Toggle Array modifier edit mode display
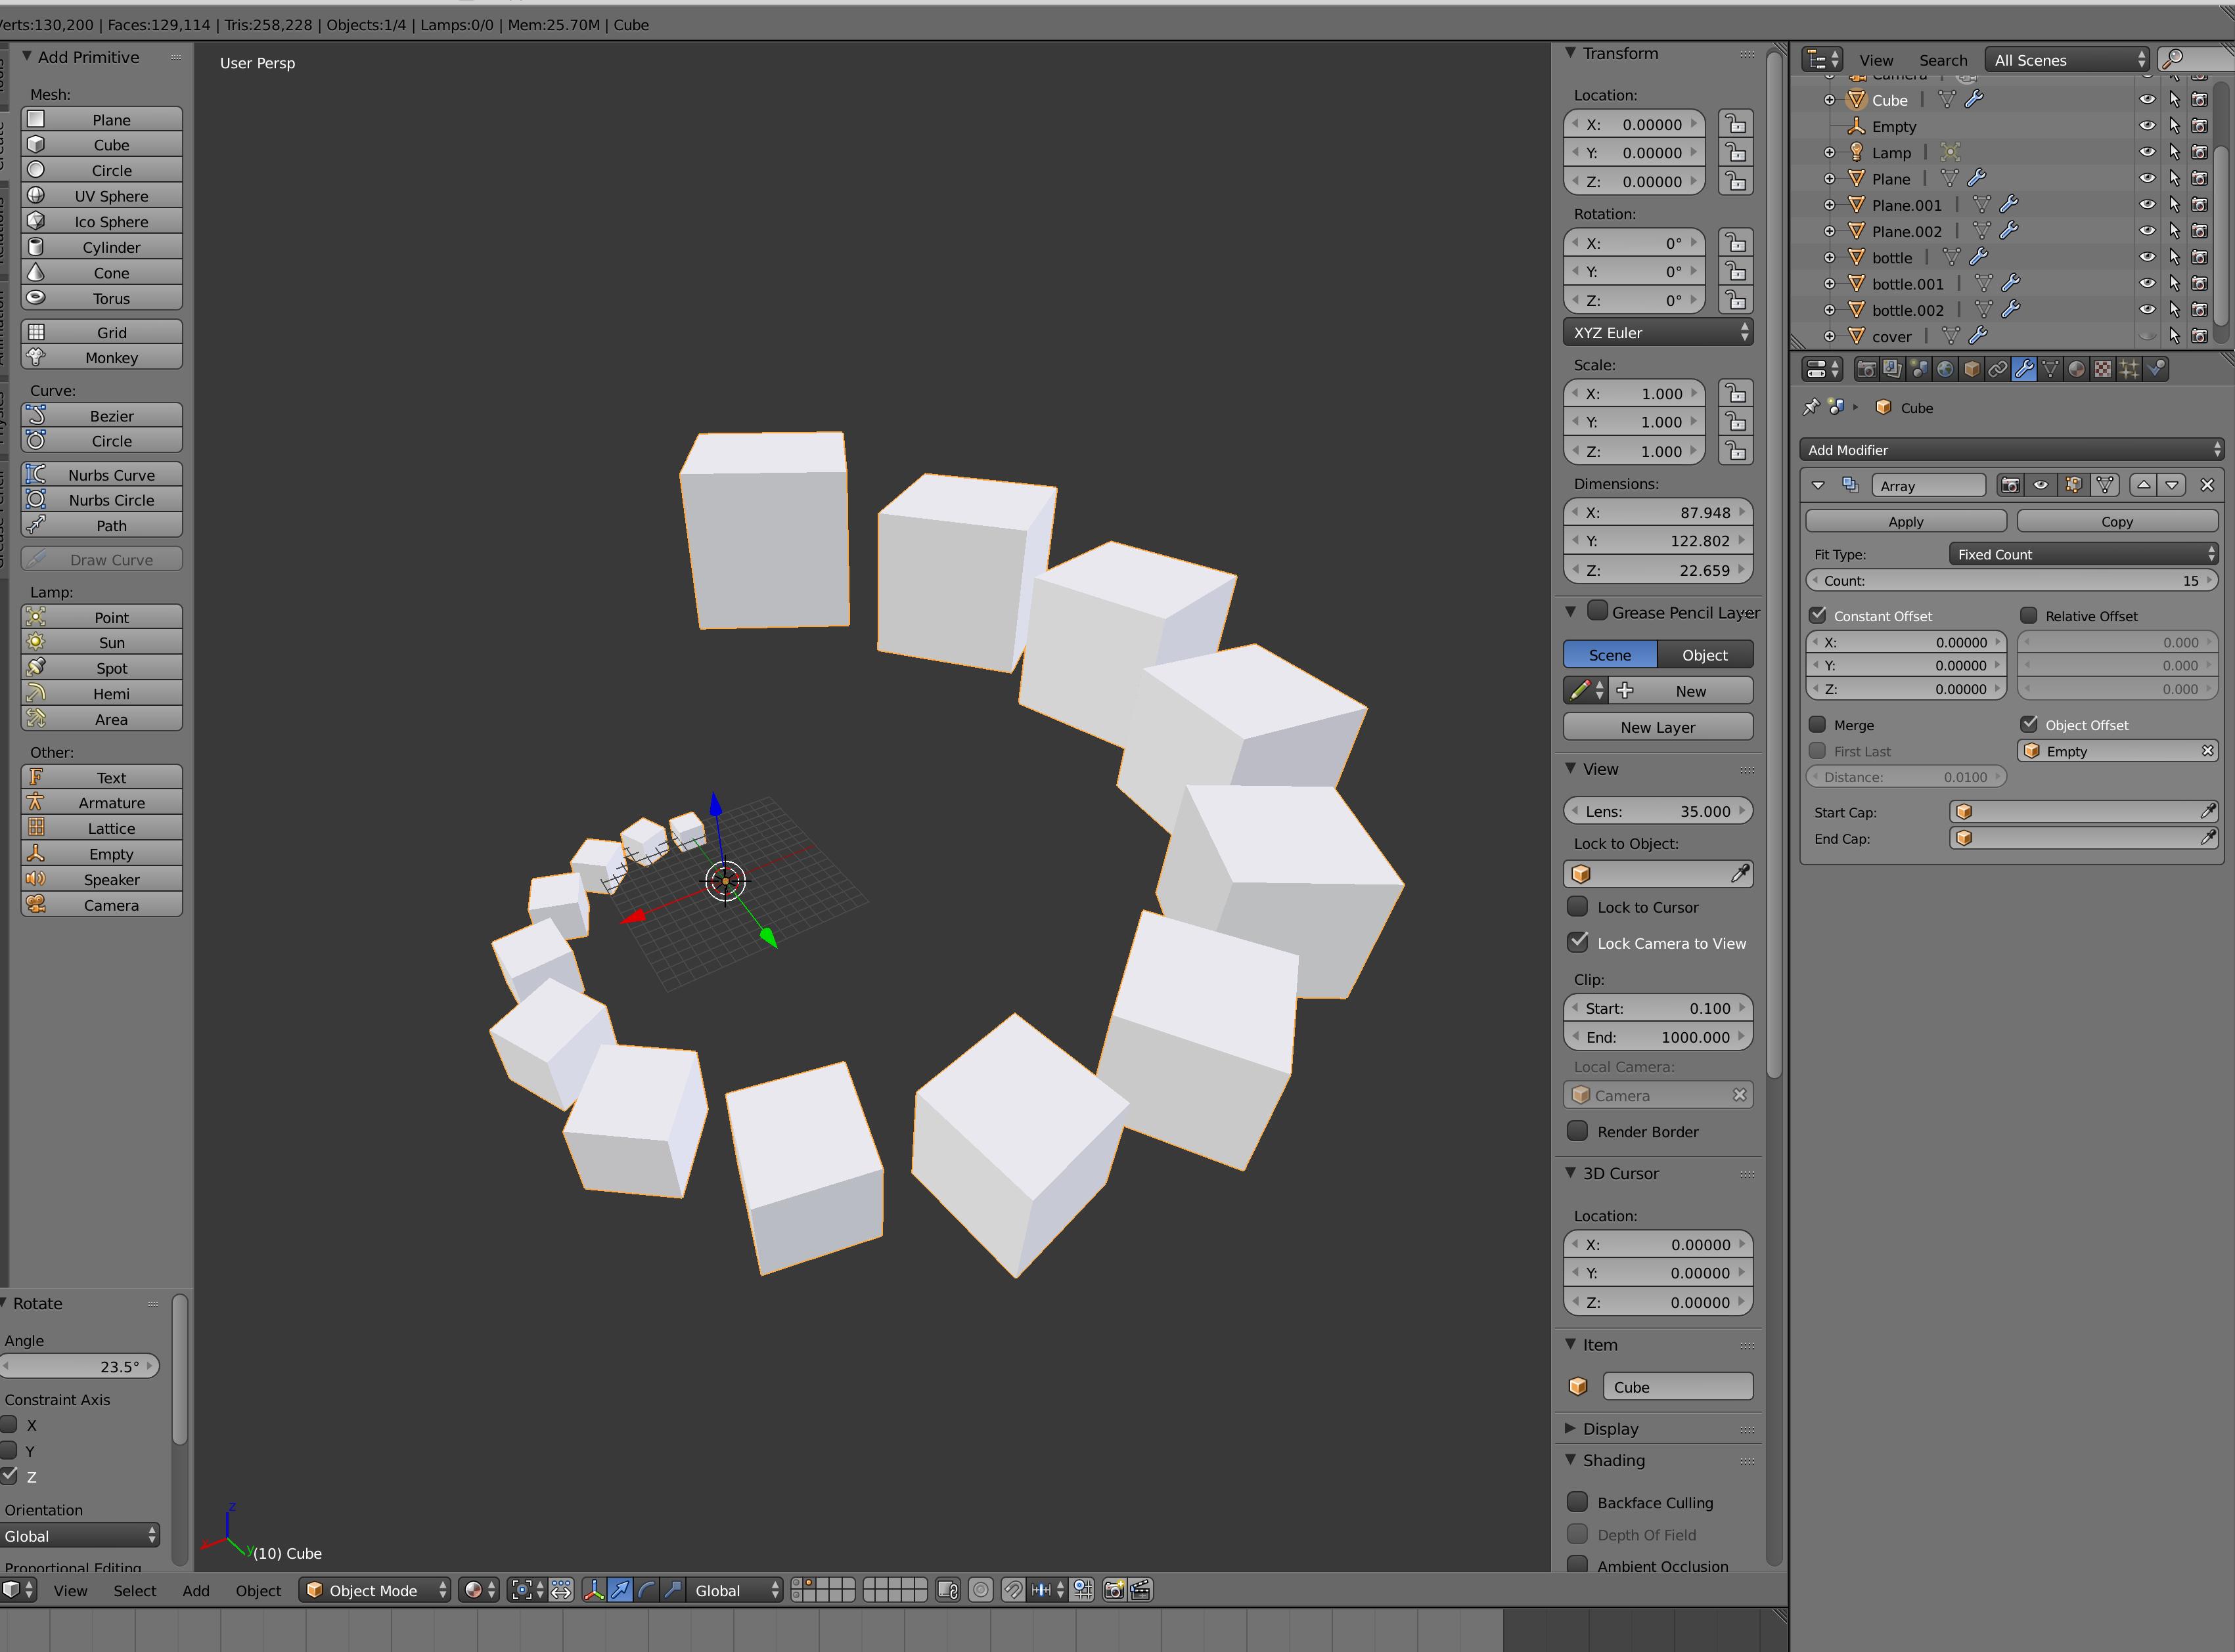This screenshot has height=1652, width=2235. [x=2073, y=485]
